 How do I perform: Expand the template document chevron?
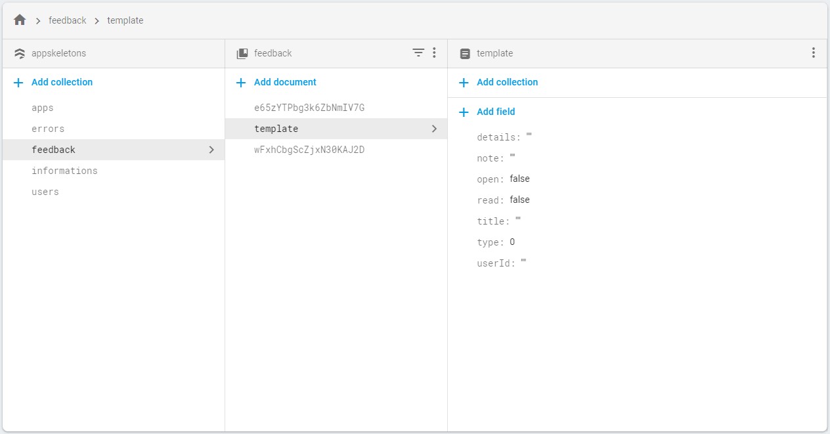coord(434,129)
